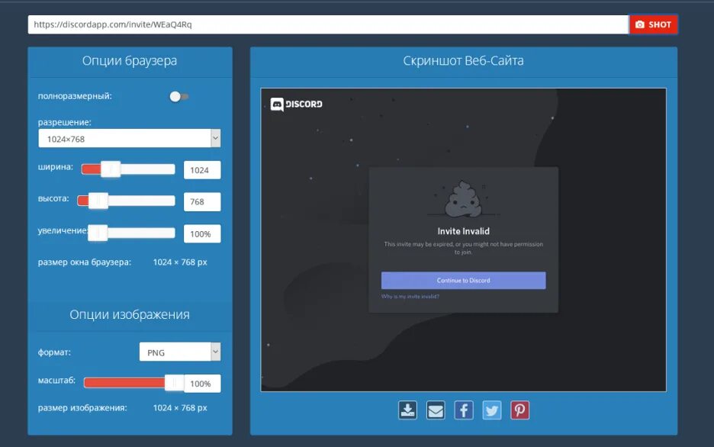Image resolution: width=714 pixels, height=447 pixels.
Task: Click the 'Опции браузера' heading
Action: [130, 60]
